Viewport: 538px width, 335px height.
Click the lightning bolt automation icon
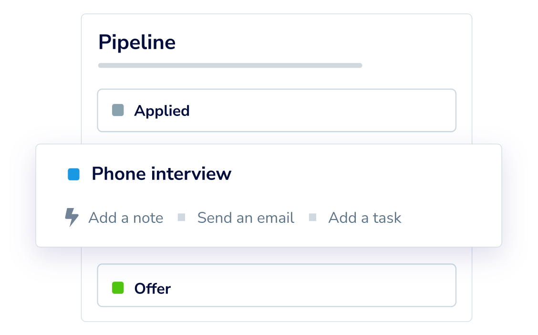(72, 217)
